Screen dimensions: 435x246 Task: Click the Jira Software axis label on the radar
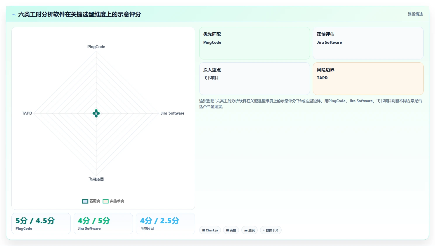click(x=172, y=113)
